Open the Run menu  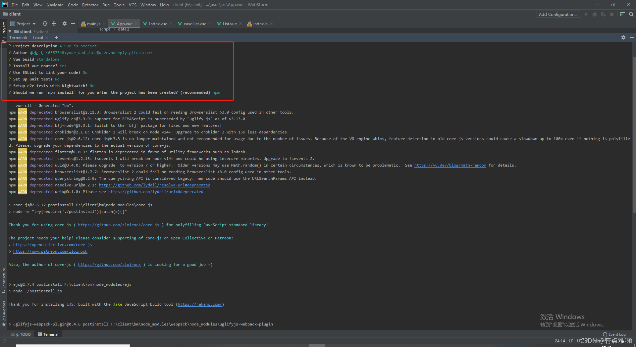click(x=106, y=5)
